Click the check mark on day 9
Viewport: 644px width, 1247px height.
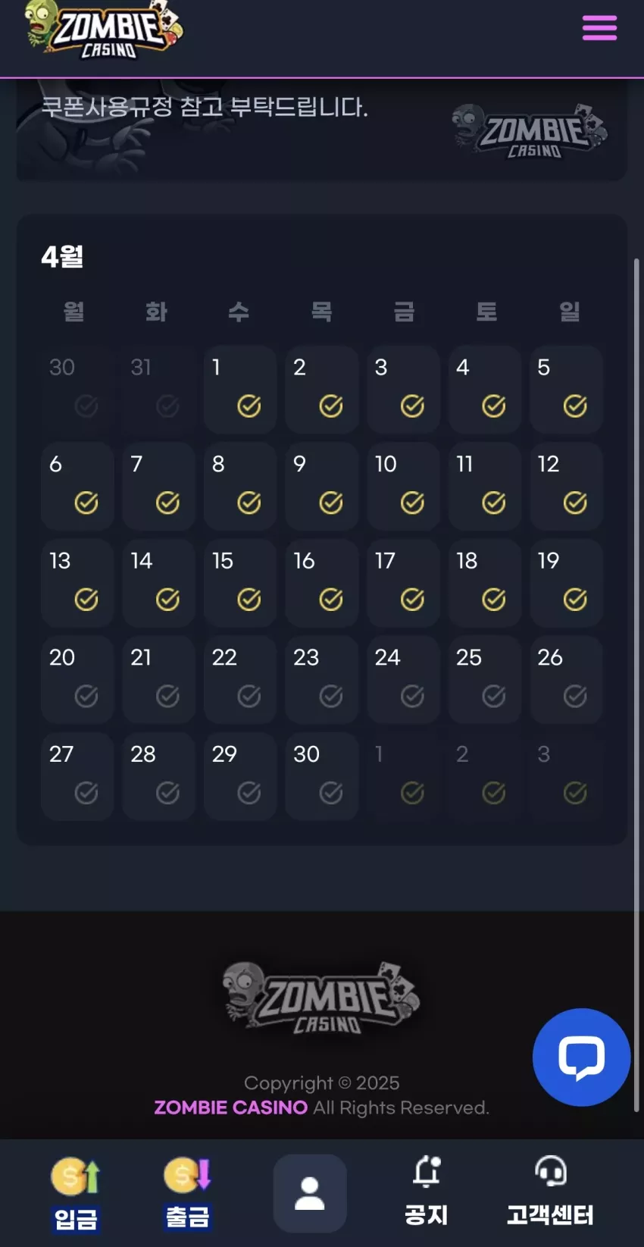(x=331, y=503)
